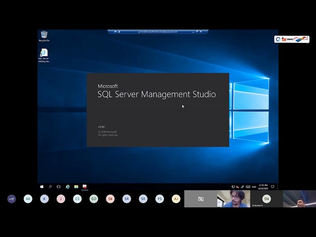The height and width of the screenshot is (237, 316).
Task: Open the taskbar search magnifier
Action: (x=50, y=187)
